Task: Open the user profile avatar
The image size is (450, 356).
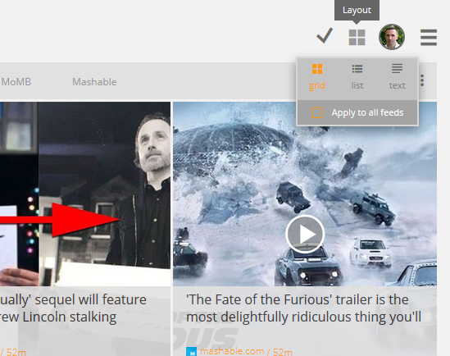Action: (392, 37)
